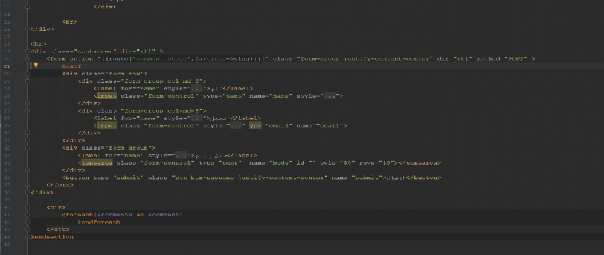Click the method="POST" attribute
Viewport: 604px width, 255px height.
tap(501, 59)
